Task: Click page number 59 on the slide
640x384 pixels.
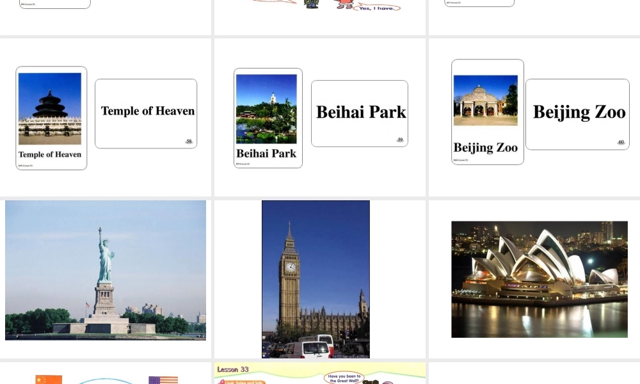Action: point(400,140)
